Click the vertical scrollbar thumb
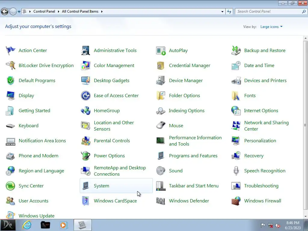 305,125
